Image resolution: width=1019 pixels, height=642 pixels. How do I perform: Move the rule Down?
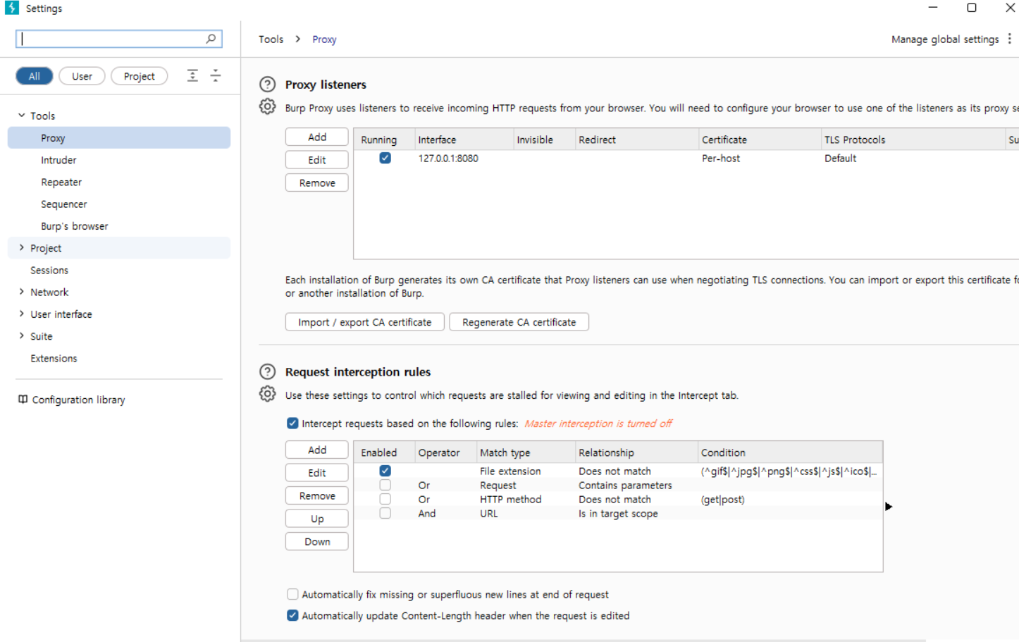317,541
